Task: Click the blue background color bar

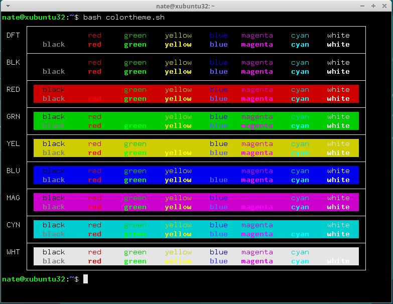Action: click(x=196, y=175)
